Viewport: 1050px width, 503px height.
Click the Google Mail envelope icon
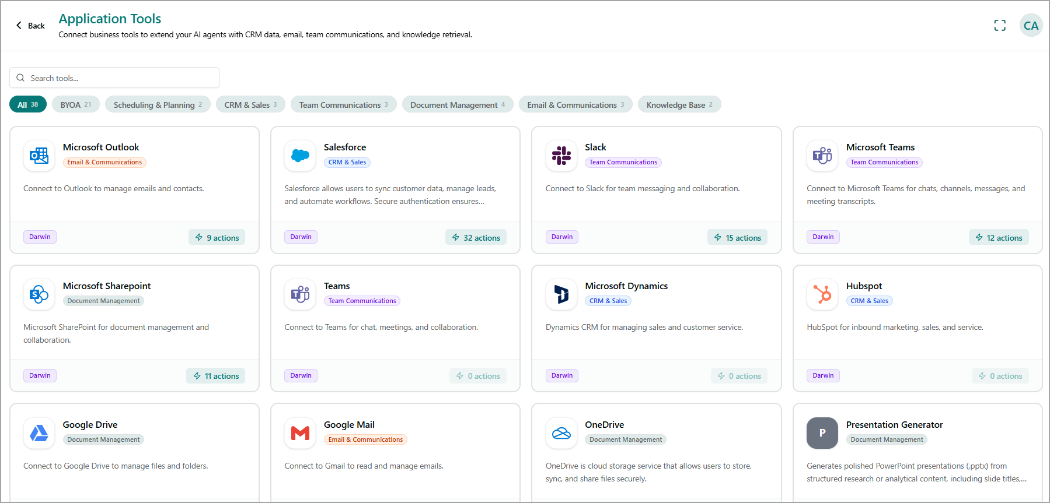[x=300, y=433]
